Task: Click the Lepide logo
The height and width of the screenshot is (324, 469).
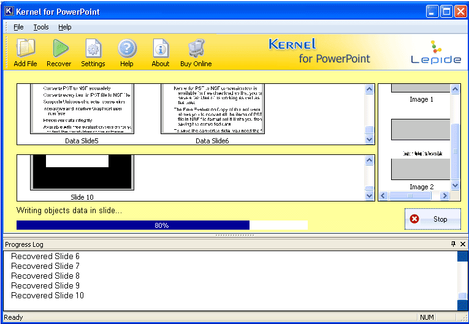Action: pyautogui.click(x=436, y=52)
